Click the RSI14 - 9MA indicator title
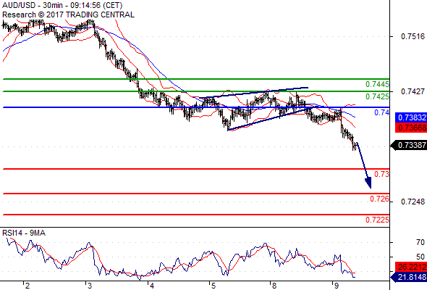Image resolution: width=427 pixels, height=290 pixels. (24, 233)
